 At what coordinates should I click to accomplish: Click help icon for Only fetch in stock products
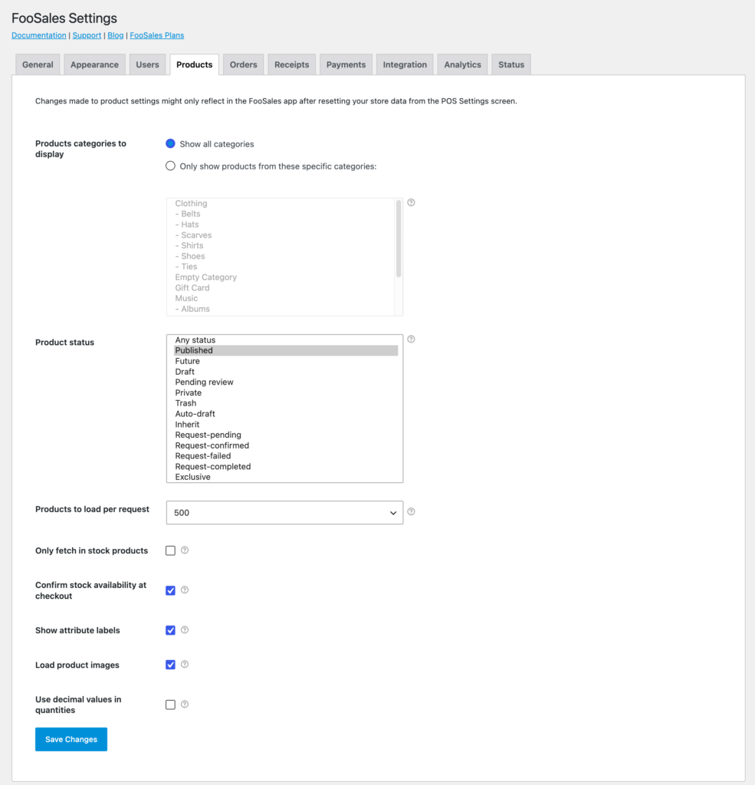[x=185, y=550]
